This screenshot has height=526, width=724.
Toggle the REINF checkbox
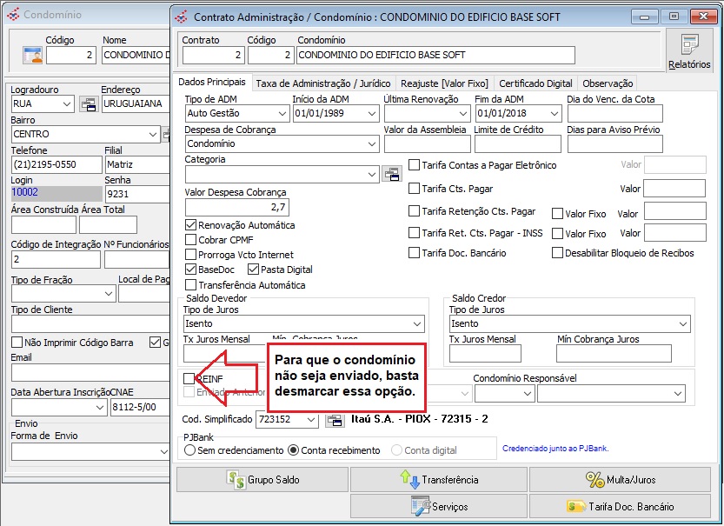pos(189,379)
